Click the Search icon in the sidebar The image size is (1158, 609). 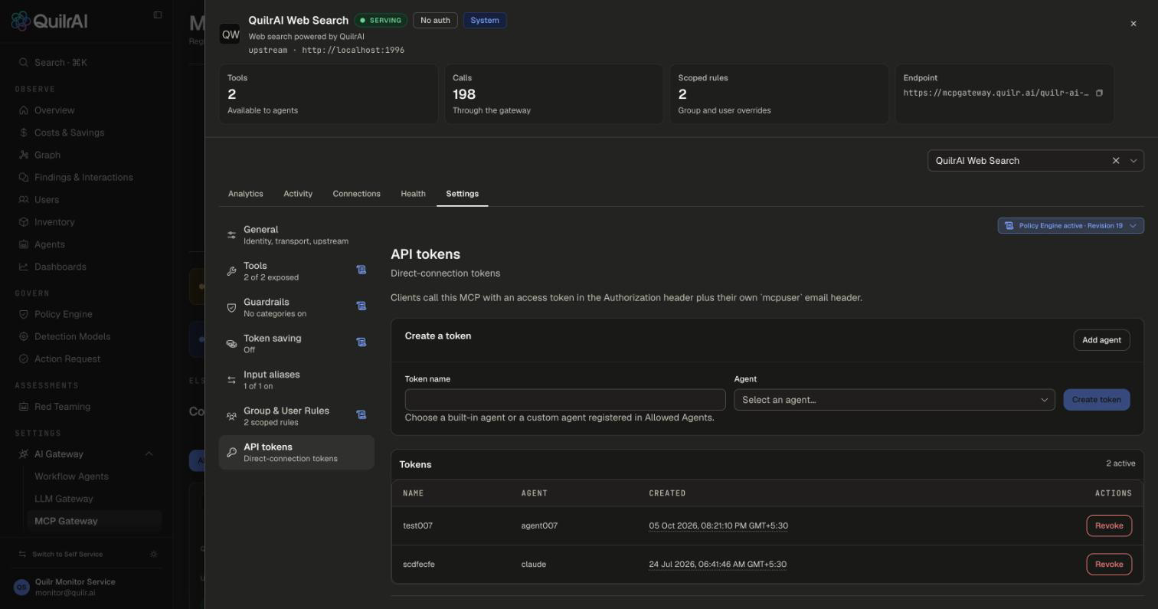(x=24, y=62)
